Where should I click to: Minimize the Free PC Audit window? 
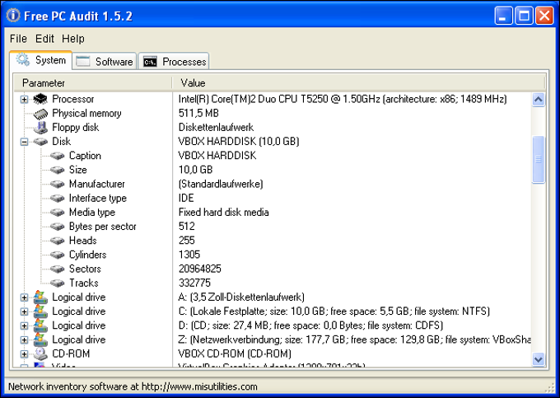503,16
